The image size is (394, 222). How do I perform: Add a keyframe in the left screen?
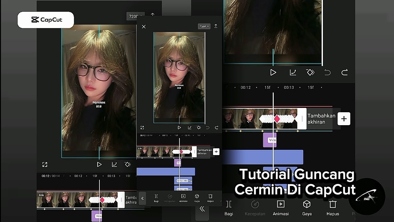(x=128, y=165)
